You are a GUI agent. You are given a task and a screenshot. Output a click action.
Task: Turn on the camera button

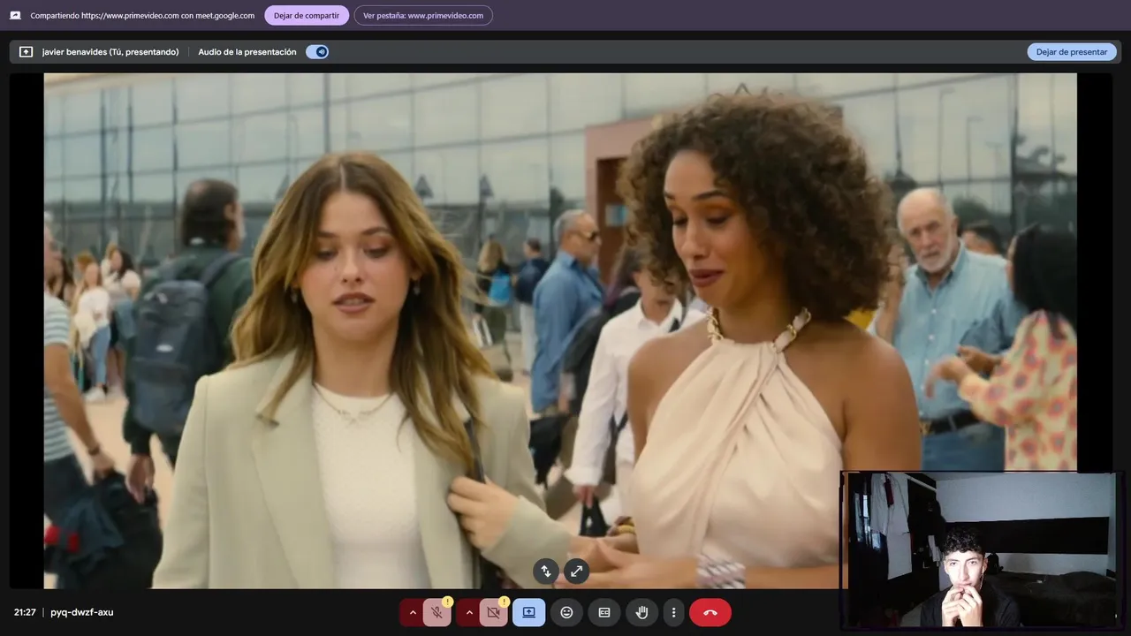[x=493, y=612]
